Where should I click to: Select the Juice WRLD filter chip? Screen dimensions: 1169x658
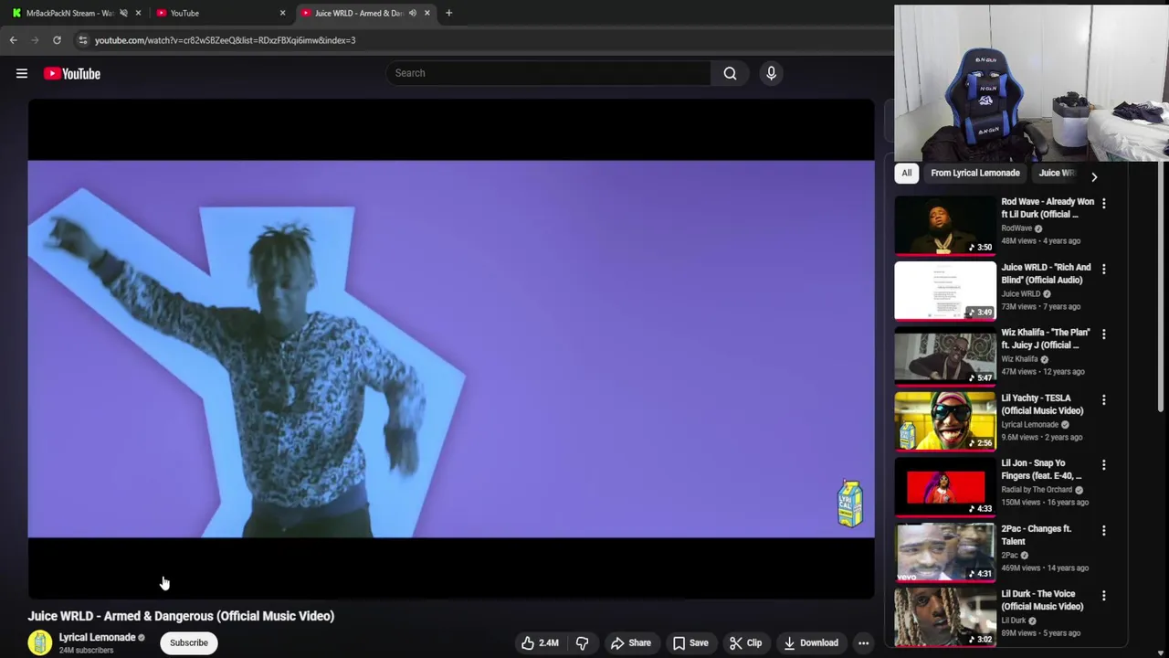[1057, 173]
